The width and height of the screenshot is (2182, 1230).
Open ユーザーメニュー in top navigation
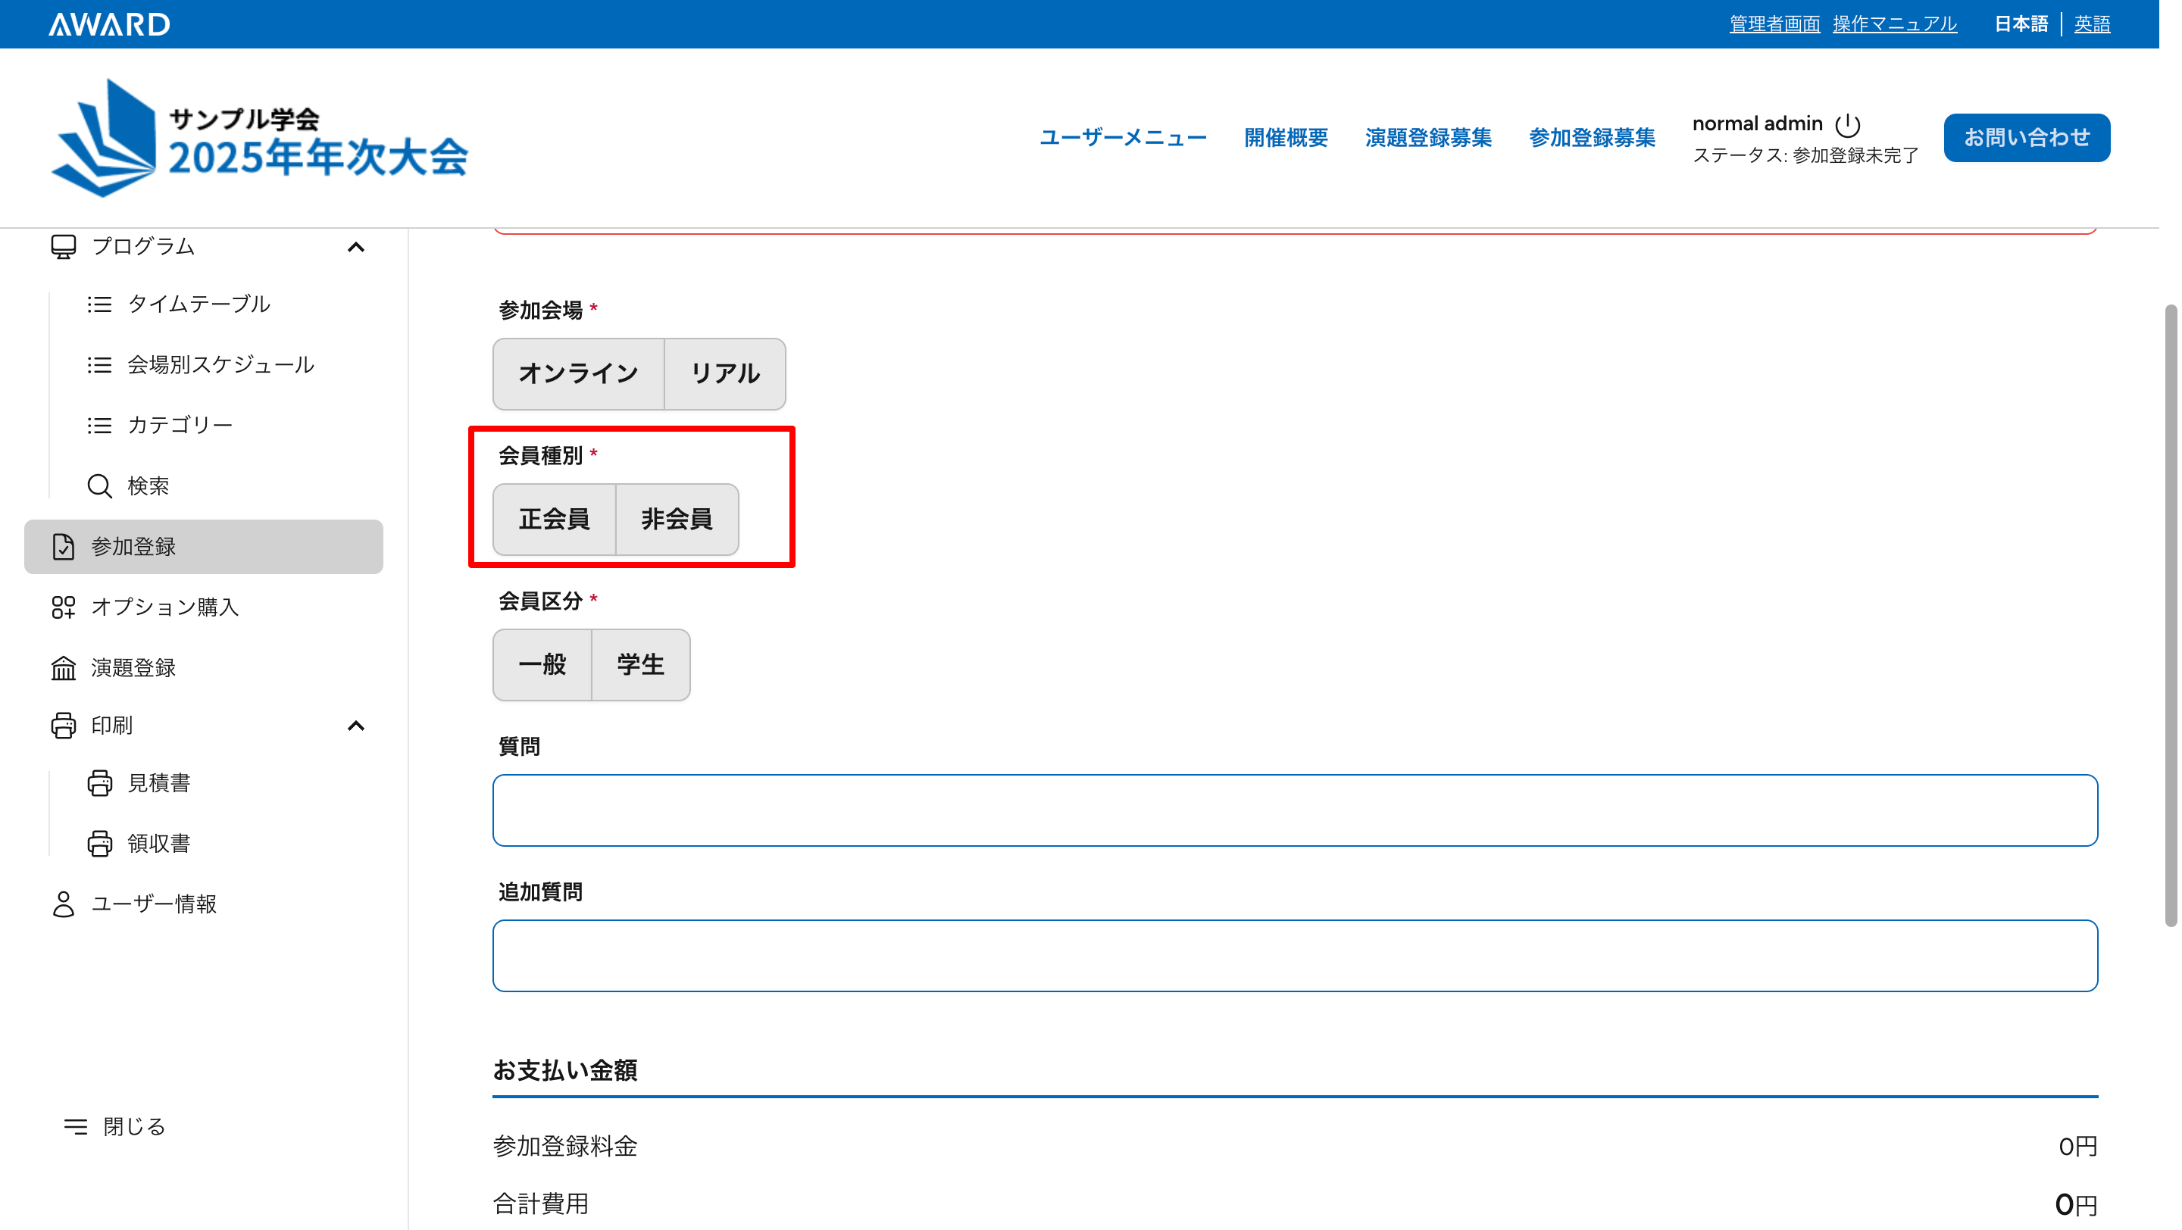pos(1123,138)
